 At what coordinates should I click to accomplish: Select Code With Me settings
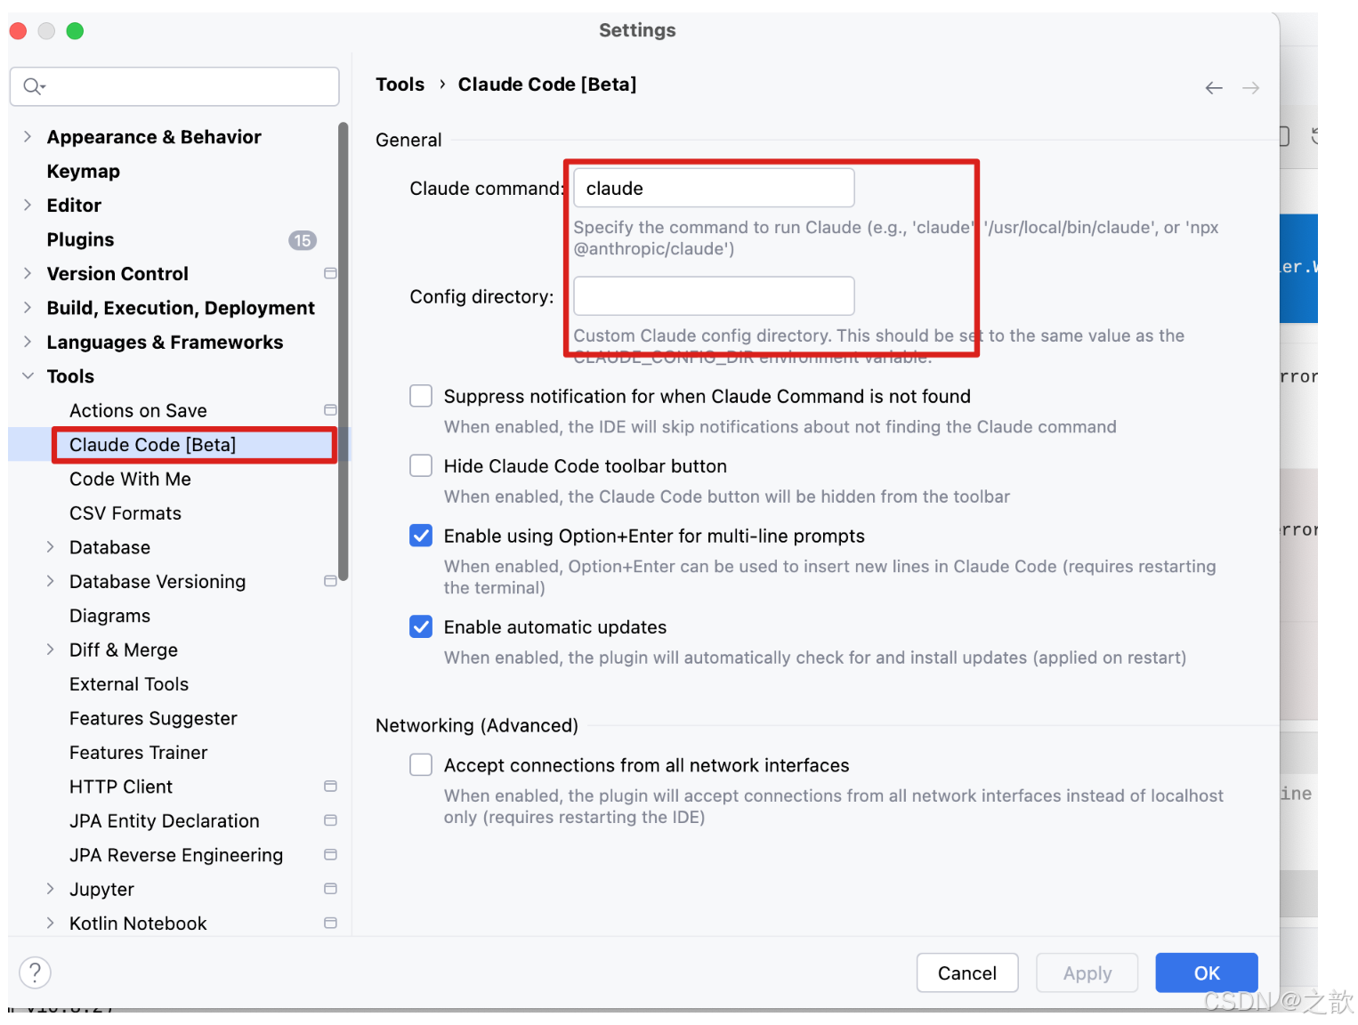pyautogui.click(x=130, y=479)
